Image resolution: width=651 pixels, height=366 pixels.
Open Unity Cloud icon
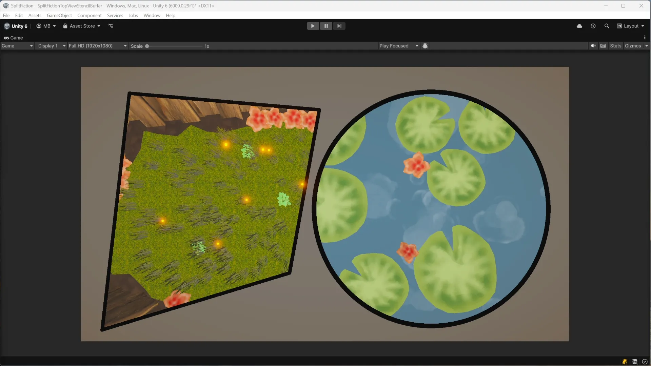(579, 26)
